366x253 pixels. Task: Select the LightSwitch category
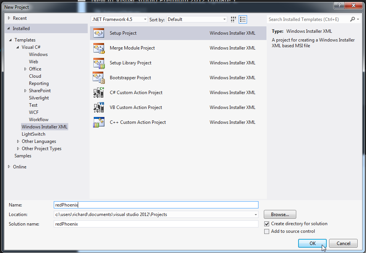34,134
